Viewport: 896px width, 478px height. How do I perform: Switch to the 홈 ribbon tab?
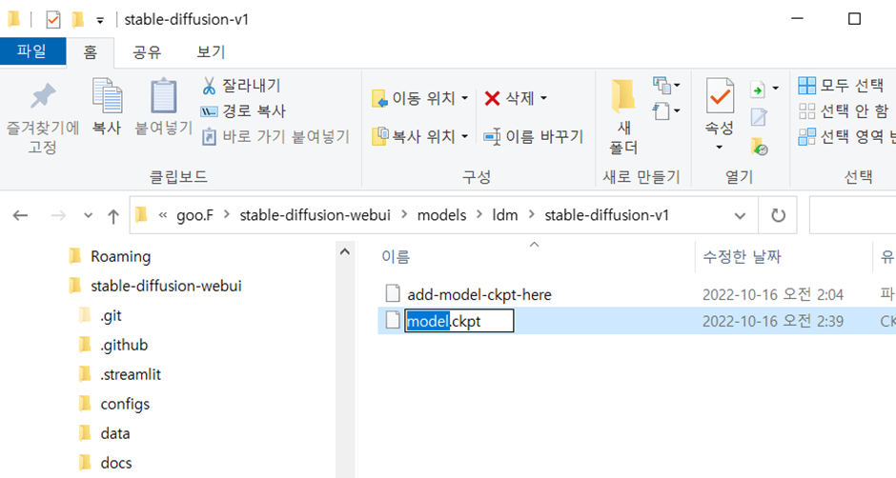pyautogui.click(x=91, y=52)
